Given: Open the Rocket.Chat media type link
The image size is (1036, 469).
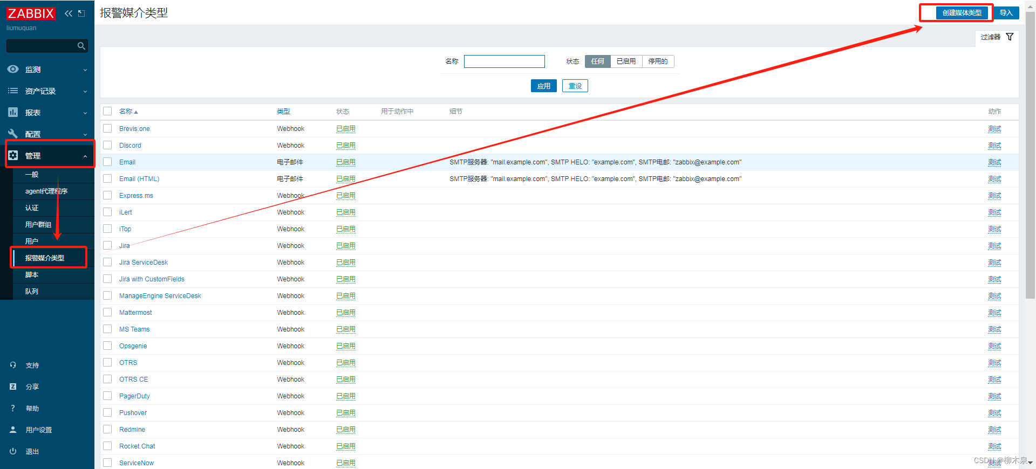Looking at the screenshot, I should click(137, 446).
